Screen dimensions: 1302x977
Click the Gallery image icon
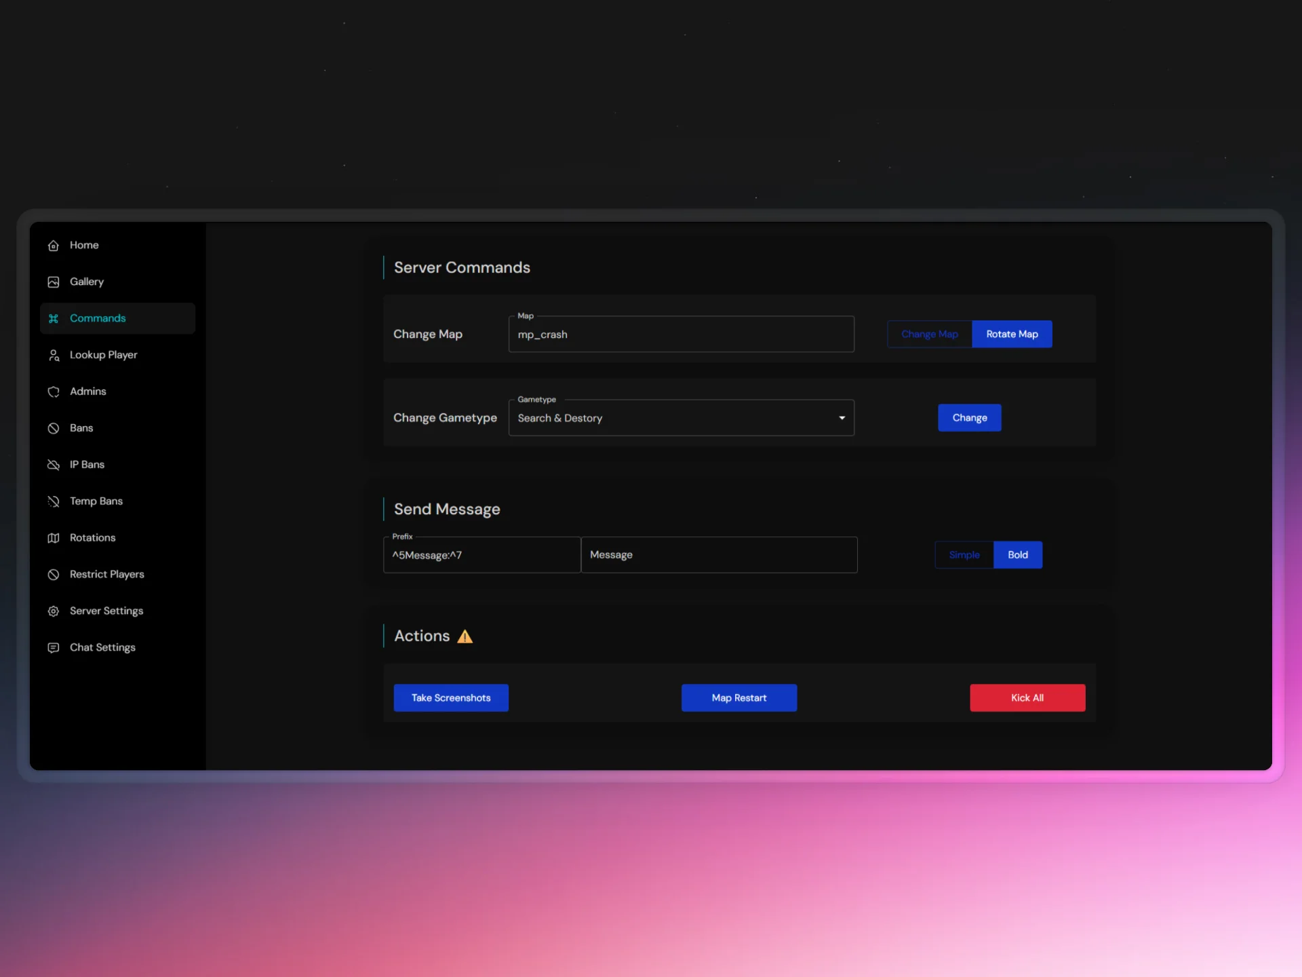point(54,282)
